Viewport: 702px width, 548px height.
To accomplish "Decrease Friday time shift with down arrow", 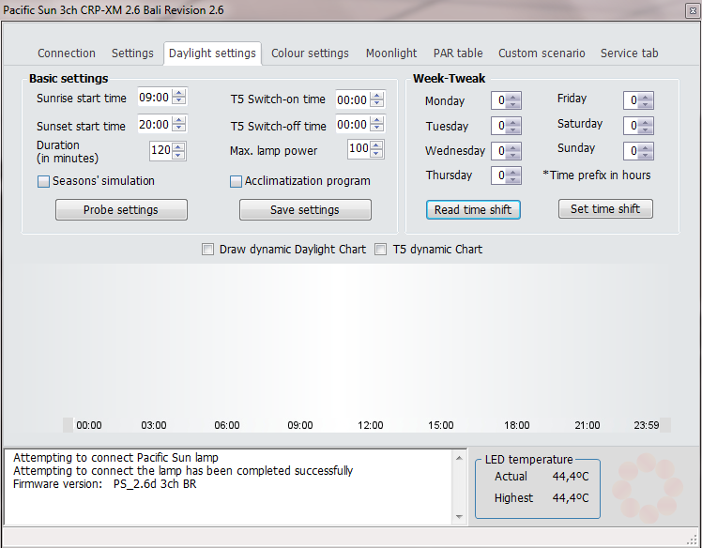I will [x=646, y=104].
